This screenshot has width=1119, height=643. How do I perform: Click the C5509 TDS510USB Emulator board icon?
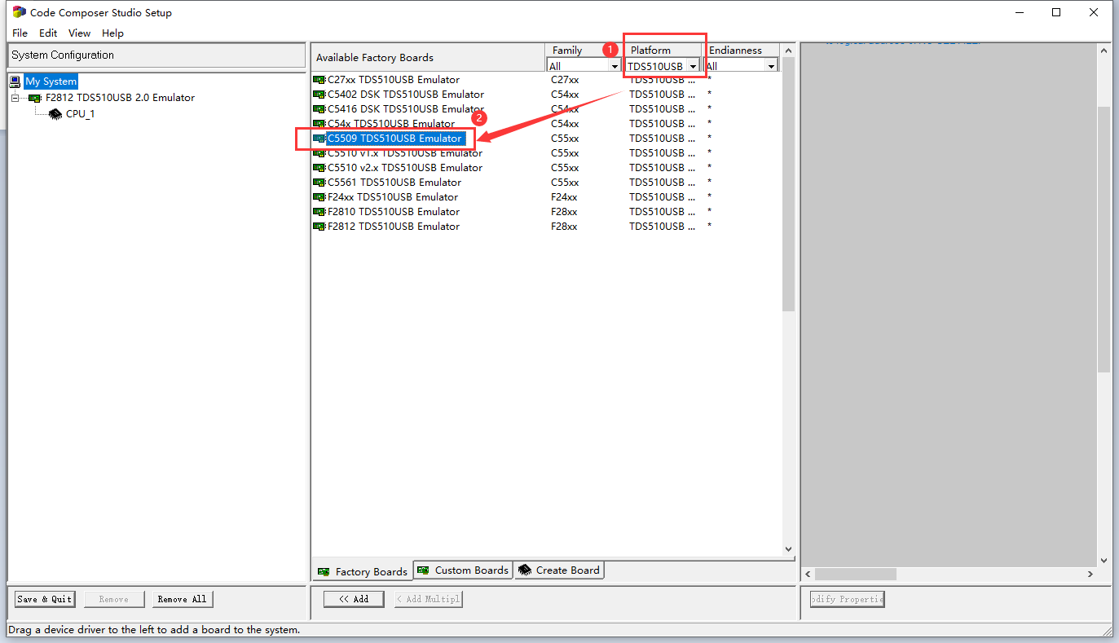pyautogui.click(x=319, y=139)
